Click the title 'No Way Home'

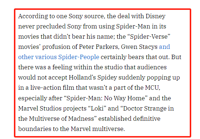coord(125,98)
